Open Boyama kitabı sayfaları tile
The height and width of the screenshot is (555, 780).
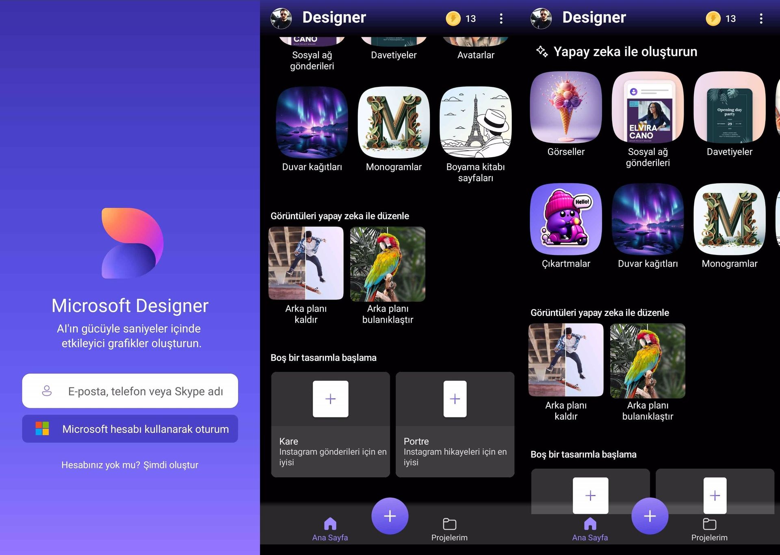click(476, 122)
